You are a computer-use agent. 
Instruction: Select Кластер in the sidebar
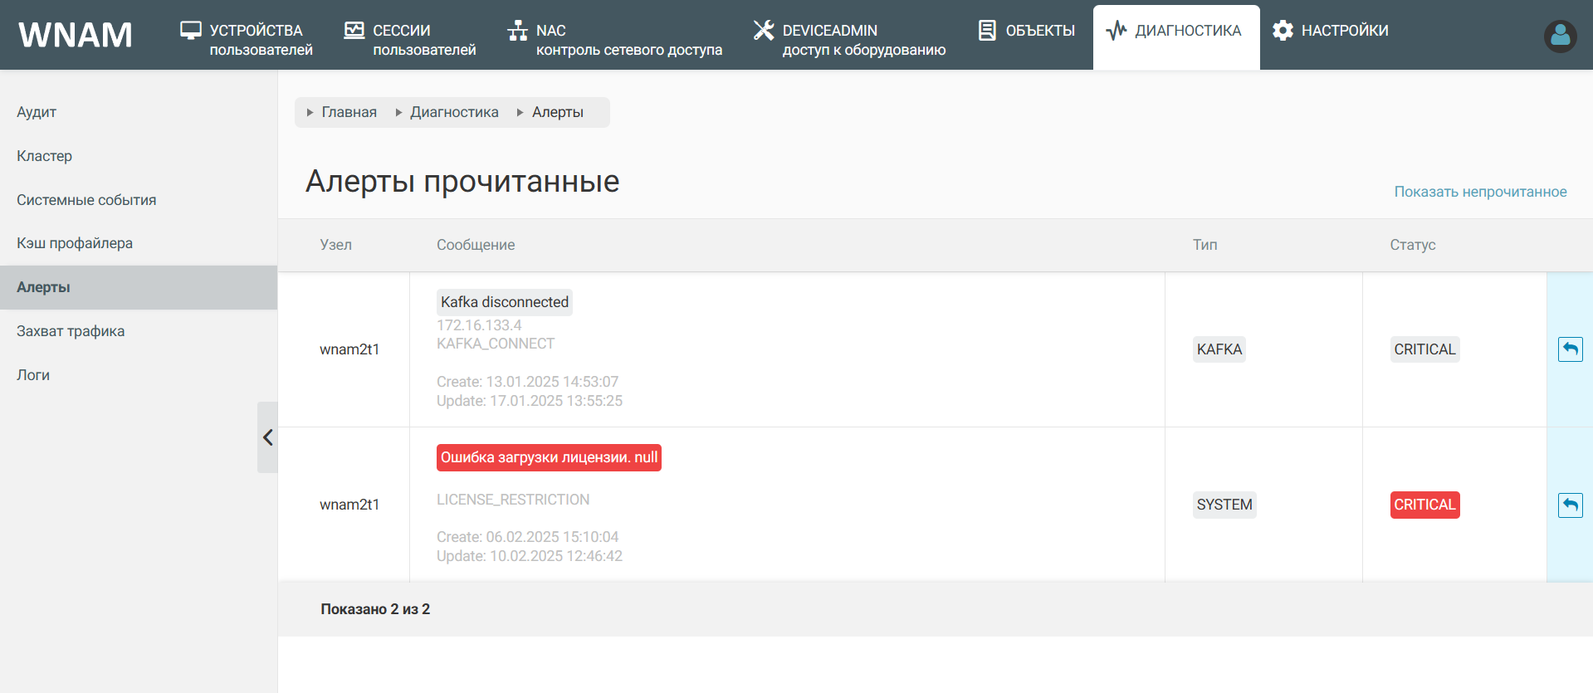click(x=44, y=156)
